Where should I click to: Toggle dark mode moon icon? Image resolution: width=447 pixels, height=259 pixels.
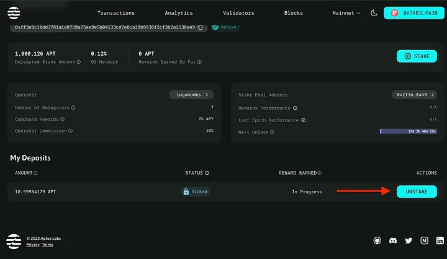[x=374, y=12]
